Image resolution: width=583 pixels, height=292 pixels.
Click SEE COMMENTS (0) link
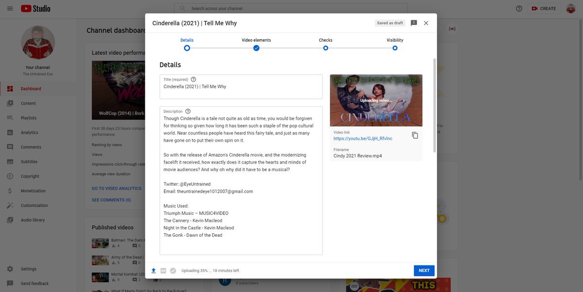click(x=111, y=200)
